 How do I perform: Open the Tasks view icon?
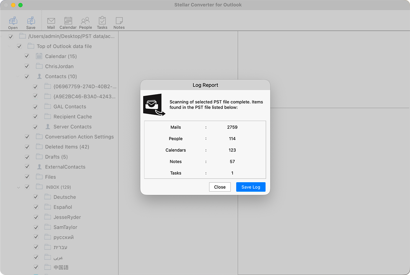(102, 21)
